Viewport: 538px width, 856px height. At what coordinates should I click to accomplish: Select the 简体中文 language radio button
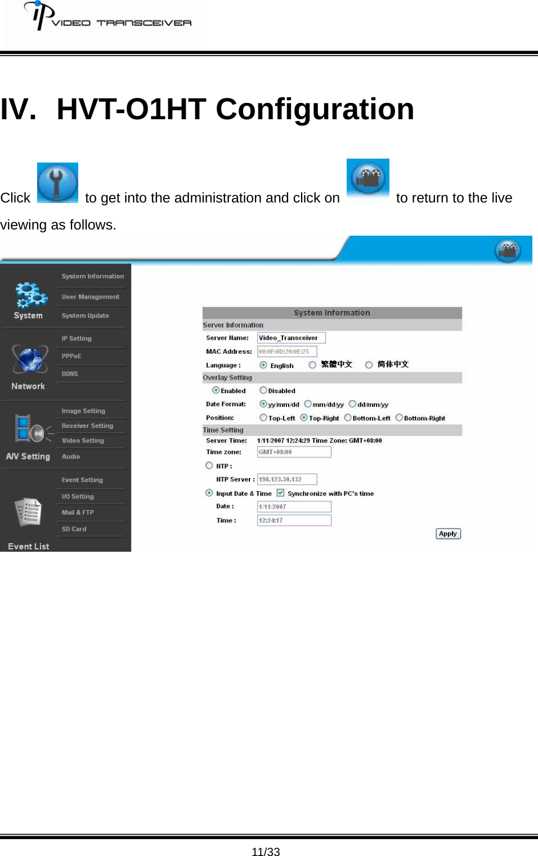click(369, 365)
